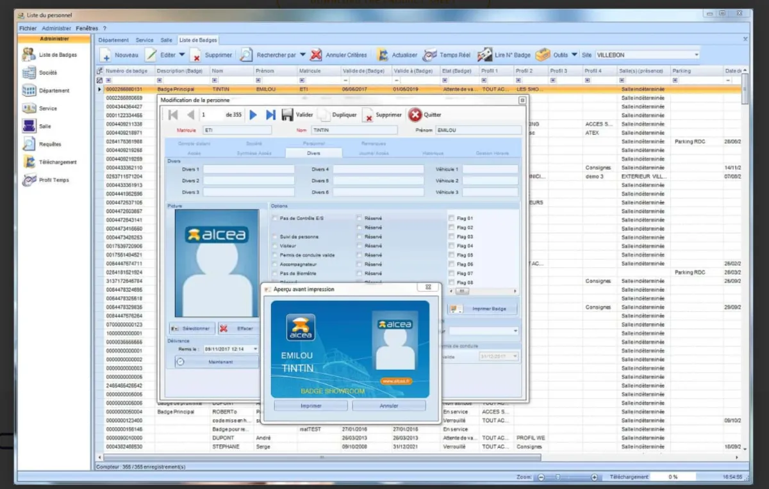
Task: Check the Pas de Contrôle E/S option
Action: pyautogui.click(x=276, y=218)
